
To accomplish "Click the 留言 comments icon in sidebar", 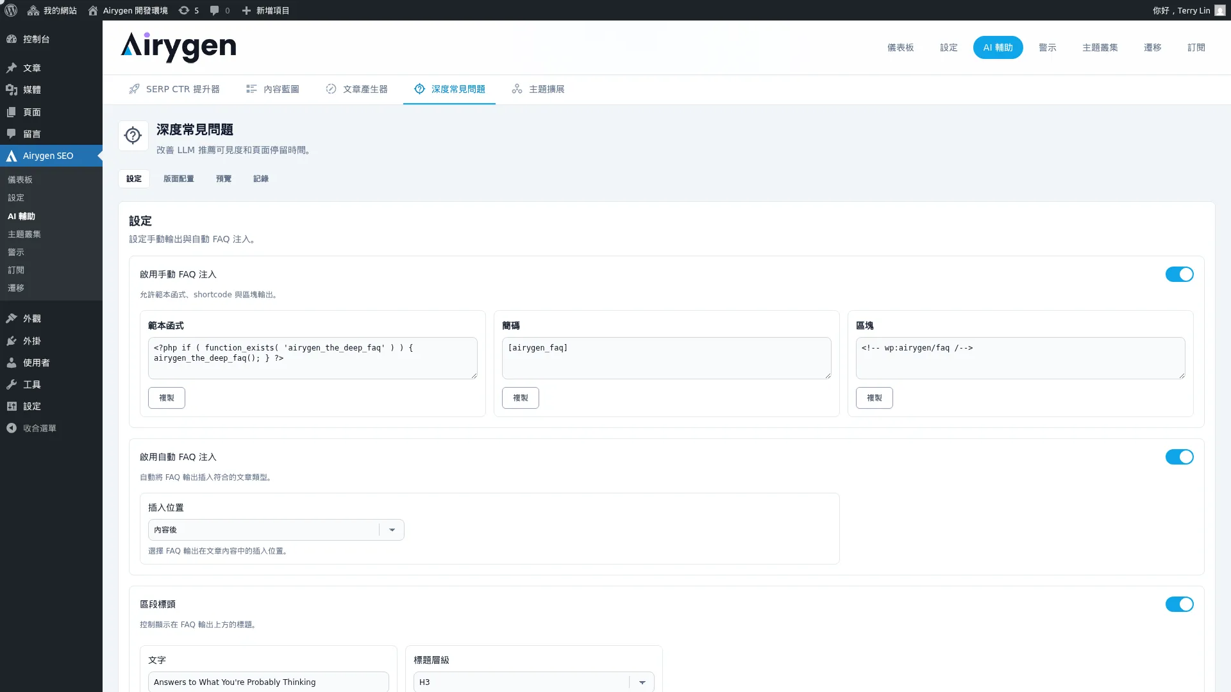I will coord(12,134).
